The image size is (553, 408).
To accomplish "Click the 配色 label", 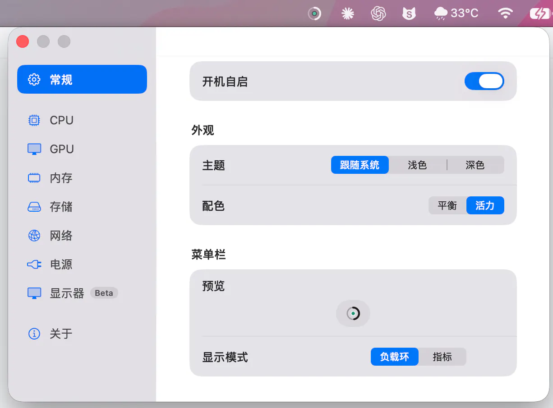I will click(214, 206).
